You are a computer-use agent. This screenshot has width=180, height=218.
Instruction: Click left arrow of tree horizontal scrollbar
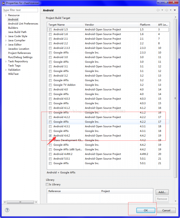click(5, 202)
